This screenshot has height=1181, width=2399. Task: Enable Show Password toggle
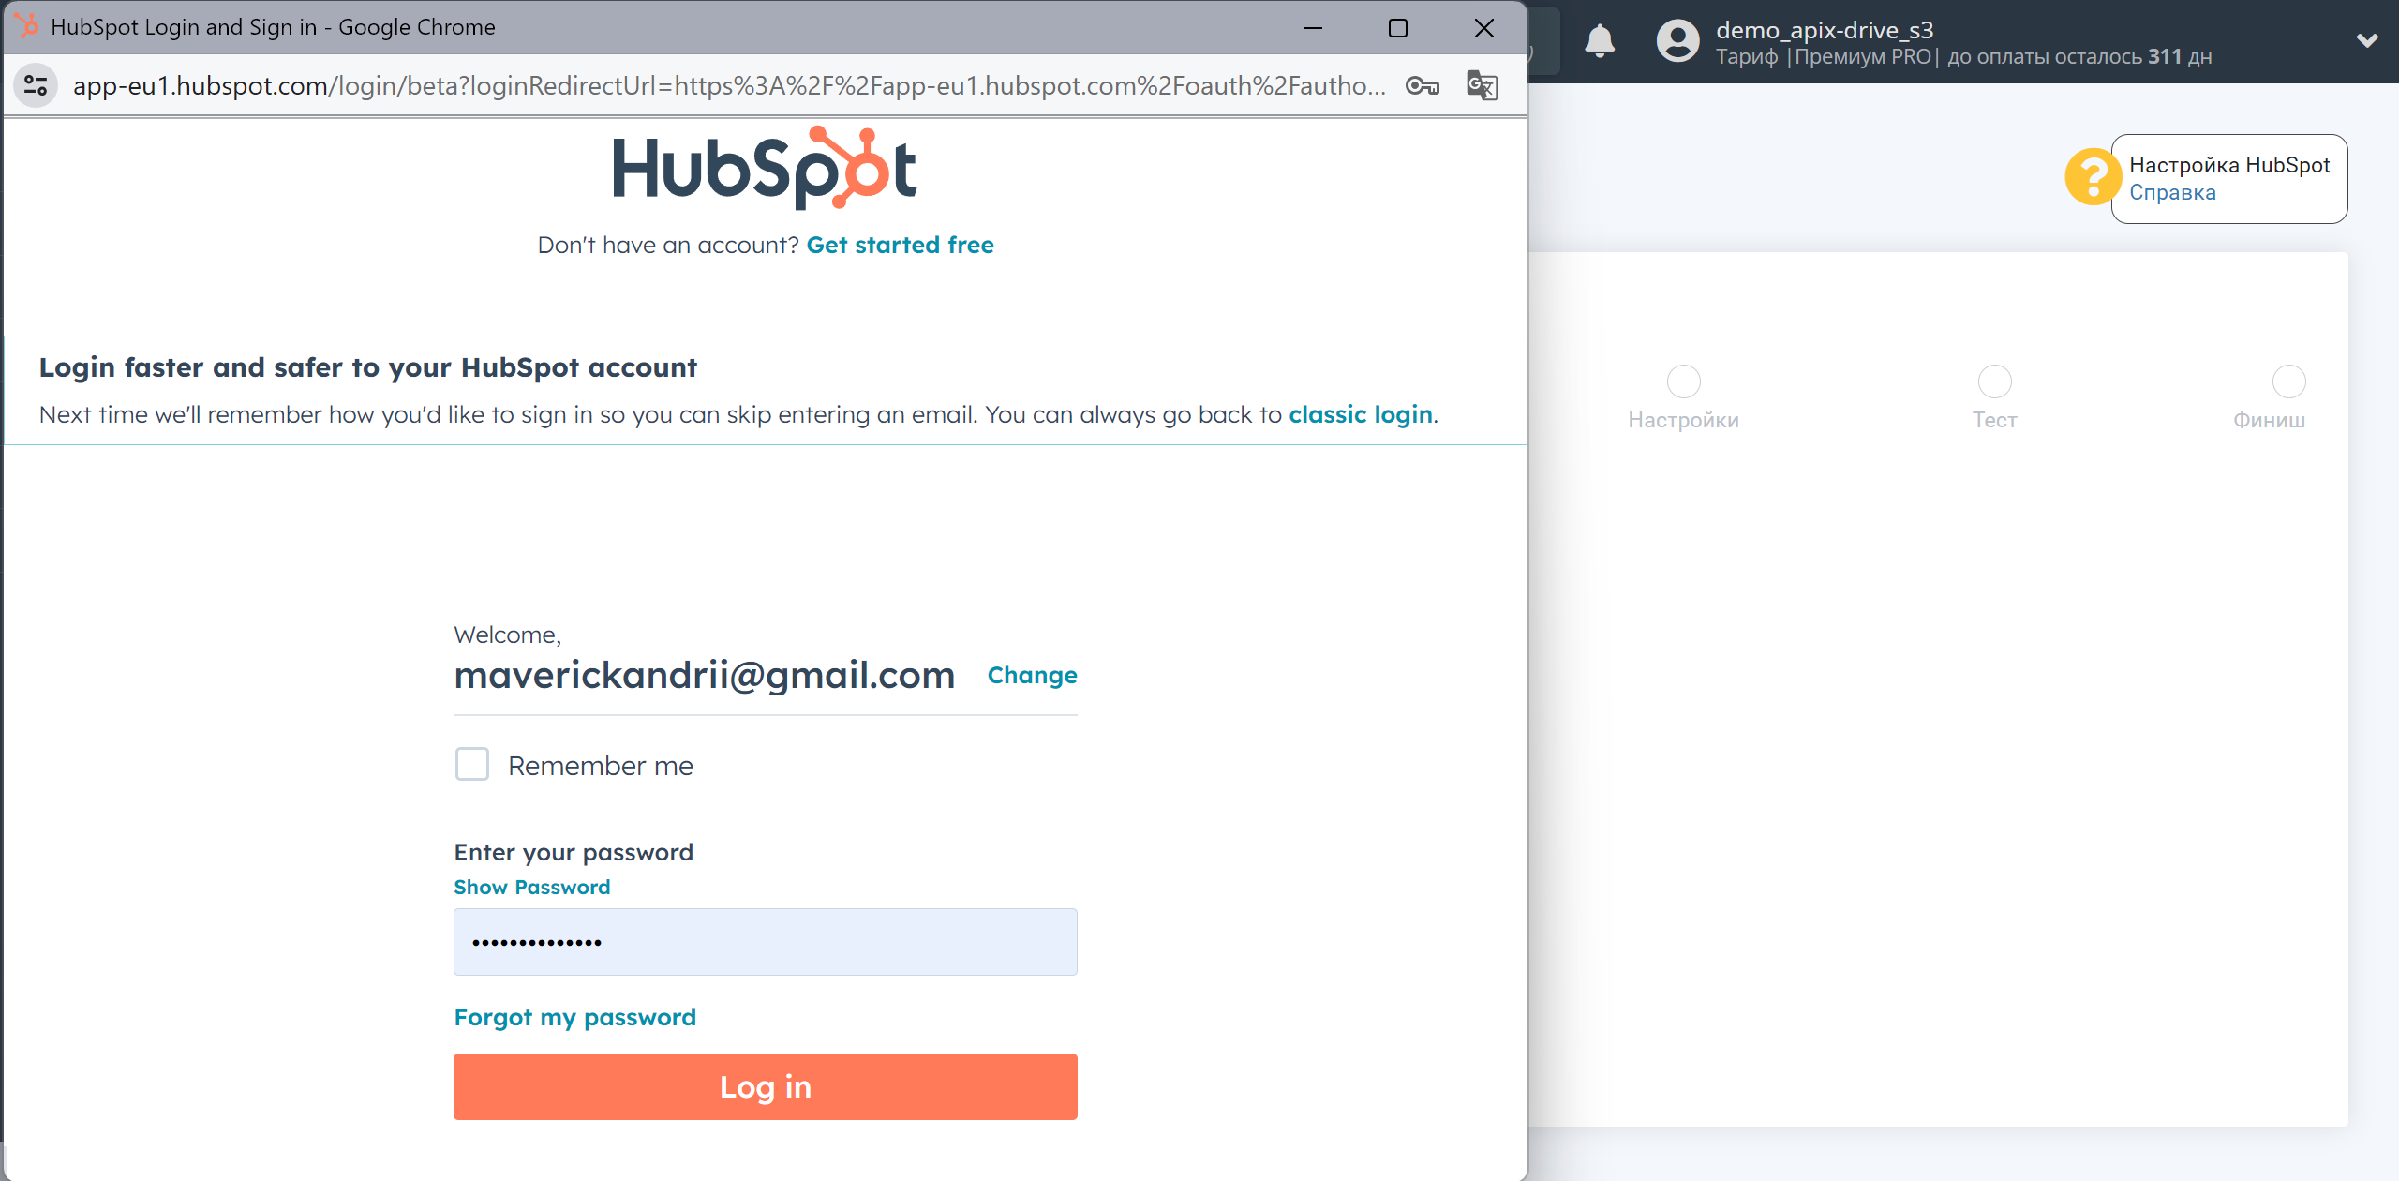click(531, 886)
